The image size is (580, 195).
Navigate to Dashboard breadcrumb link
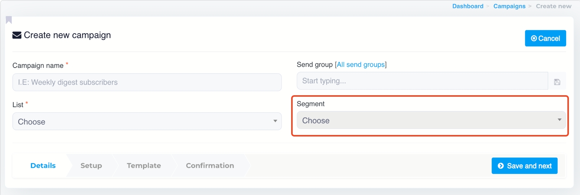tap(468, 6)
